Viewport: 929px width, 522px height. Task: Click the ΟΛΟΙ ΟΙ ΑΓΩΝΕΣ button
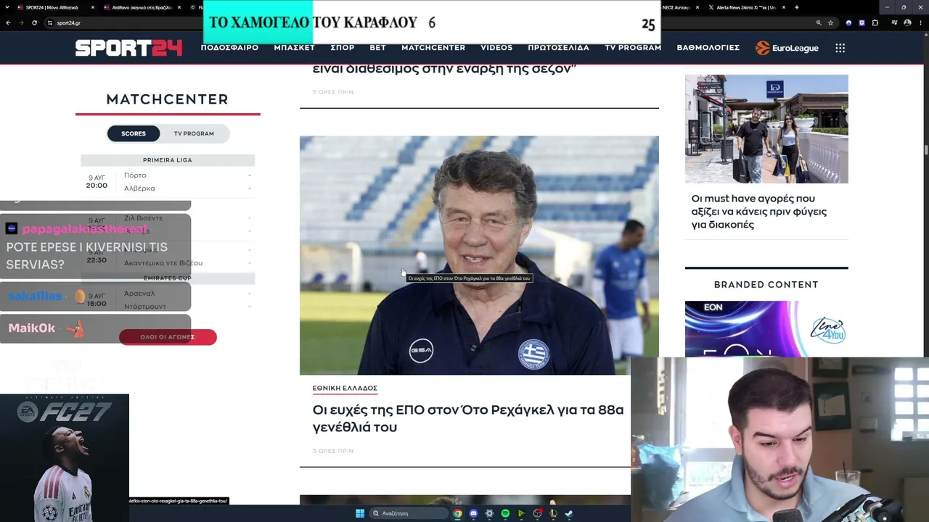(x=168, y=337)
